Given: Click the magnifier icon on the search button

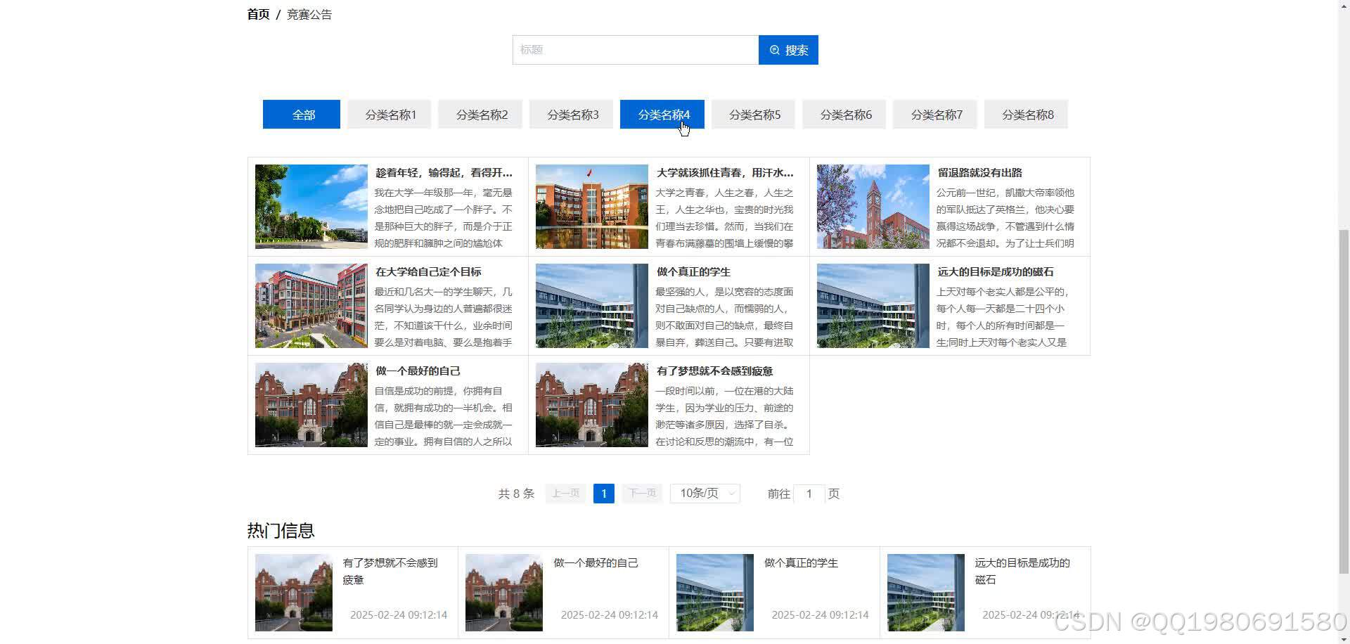Looking at the screenshot, I should [774, 49].
